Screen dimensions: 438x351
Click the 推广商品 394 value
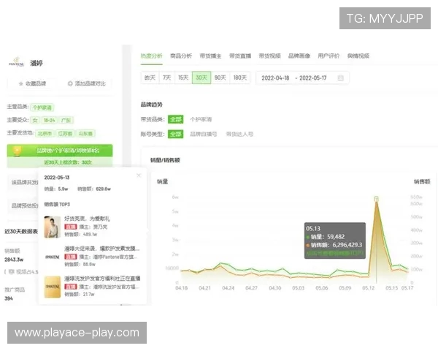coord(9,298)
